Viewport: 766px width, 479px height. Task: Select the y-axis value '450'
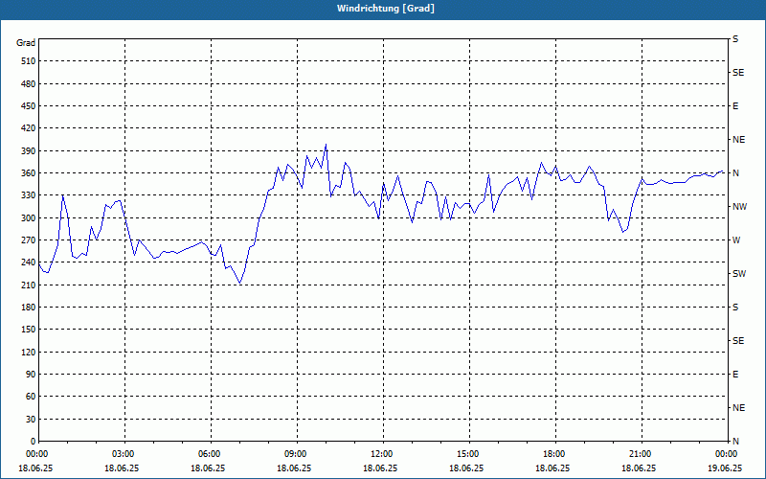click(x=29, y=106)
